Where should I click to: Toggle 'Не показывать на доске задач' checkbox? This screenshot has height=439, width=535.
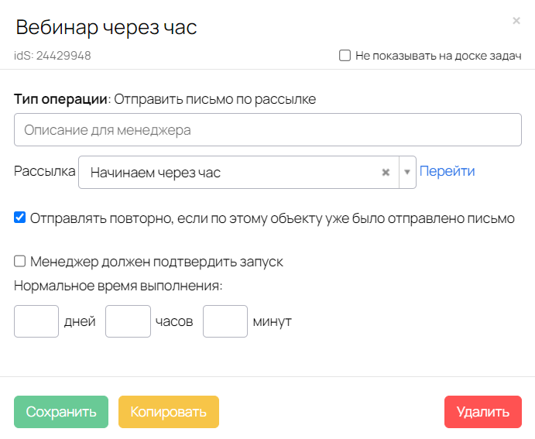pos(345,56)
